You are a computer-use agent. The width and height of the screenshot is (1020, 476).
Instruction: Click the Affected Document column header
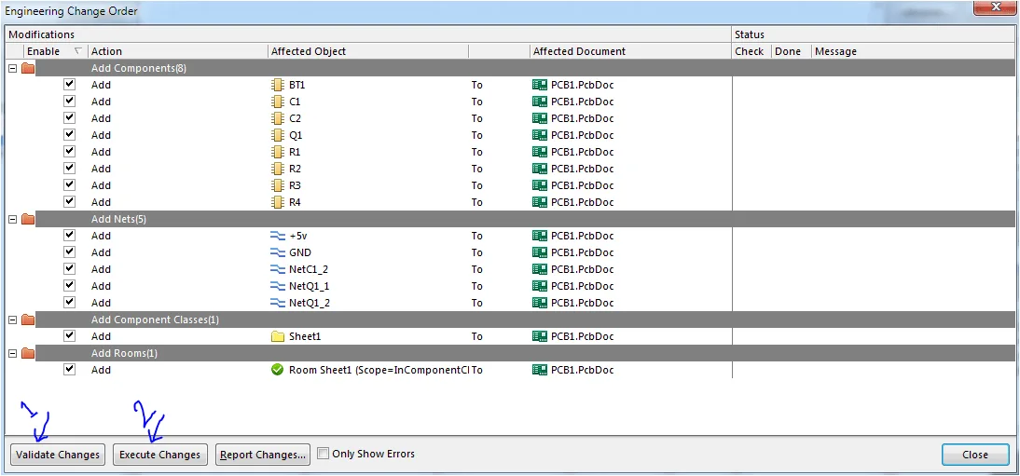tap(630, 51)
